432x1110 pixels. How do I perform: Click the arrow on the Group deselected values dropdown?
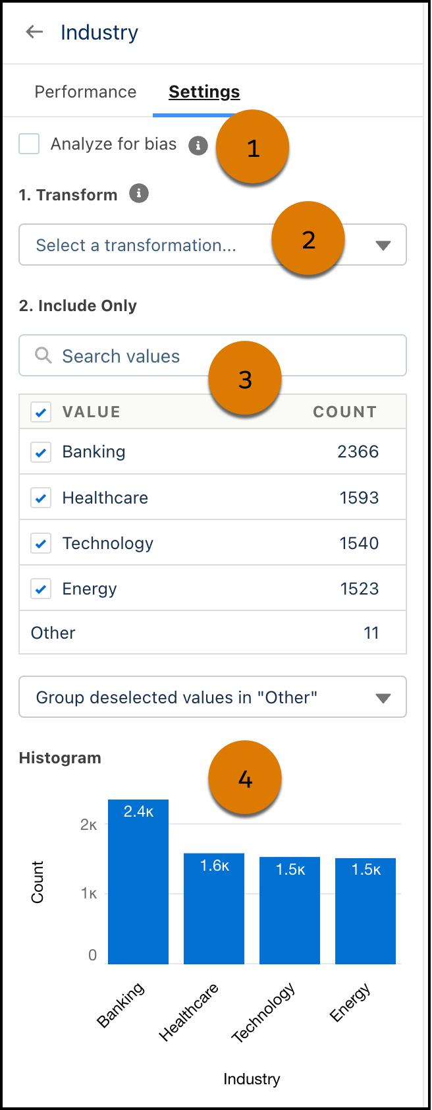383,697
